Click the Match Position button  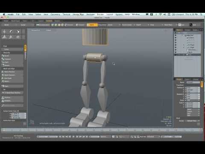click(x=12, y=72)
